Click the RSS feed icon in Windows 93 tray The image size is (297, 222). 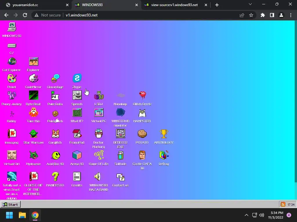[x=283, y=204]
